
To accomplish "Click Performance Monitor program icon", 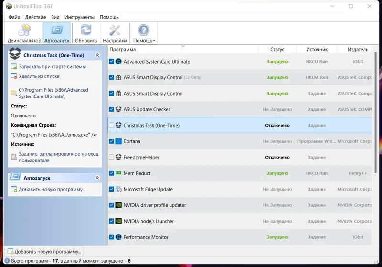I will click(x=118, y=237).
